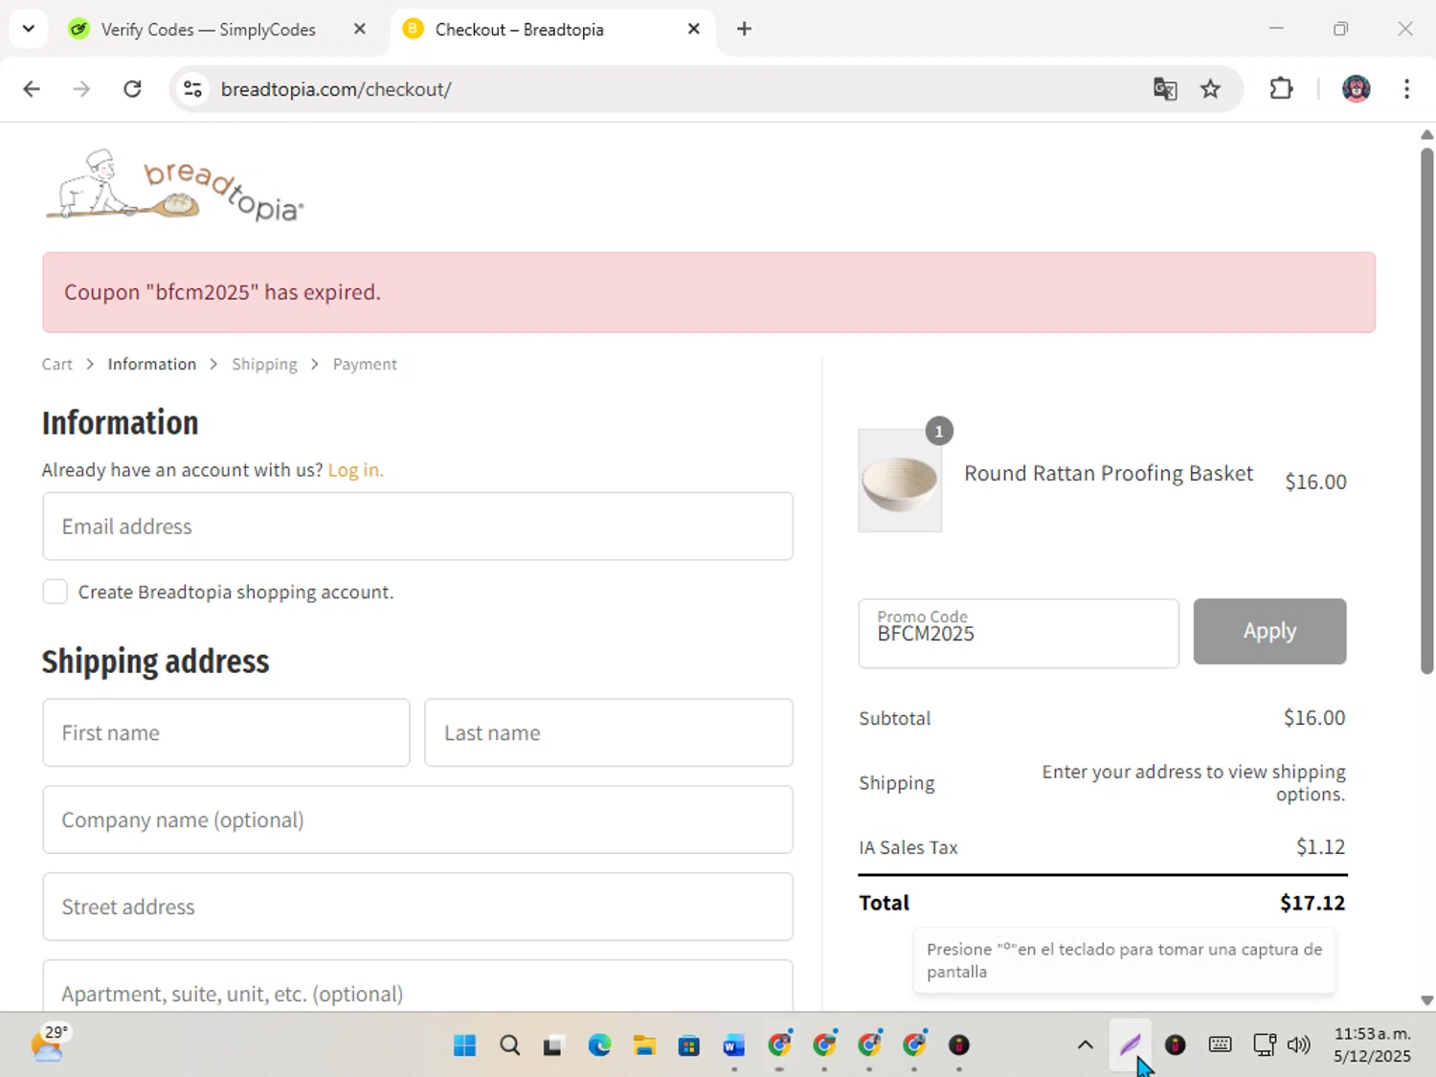
Task: Open the Chrome profile avatar
Action: pos(1356,89)
